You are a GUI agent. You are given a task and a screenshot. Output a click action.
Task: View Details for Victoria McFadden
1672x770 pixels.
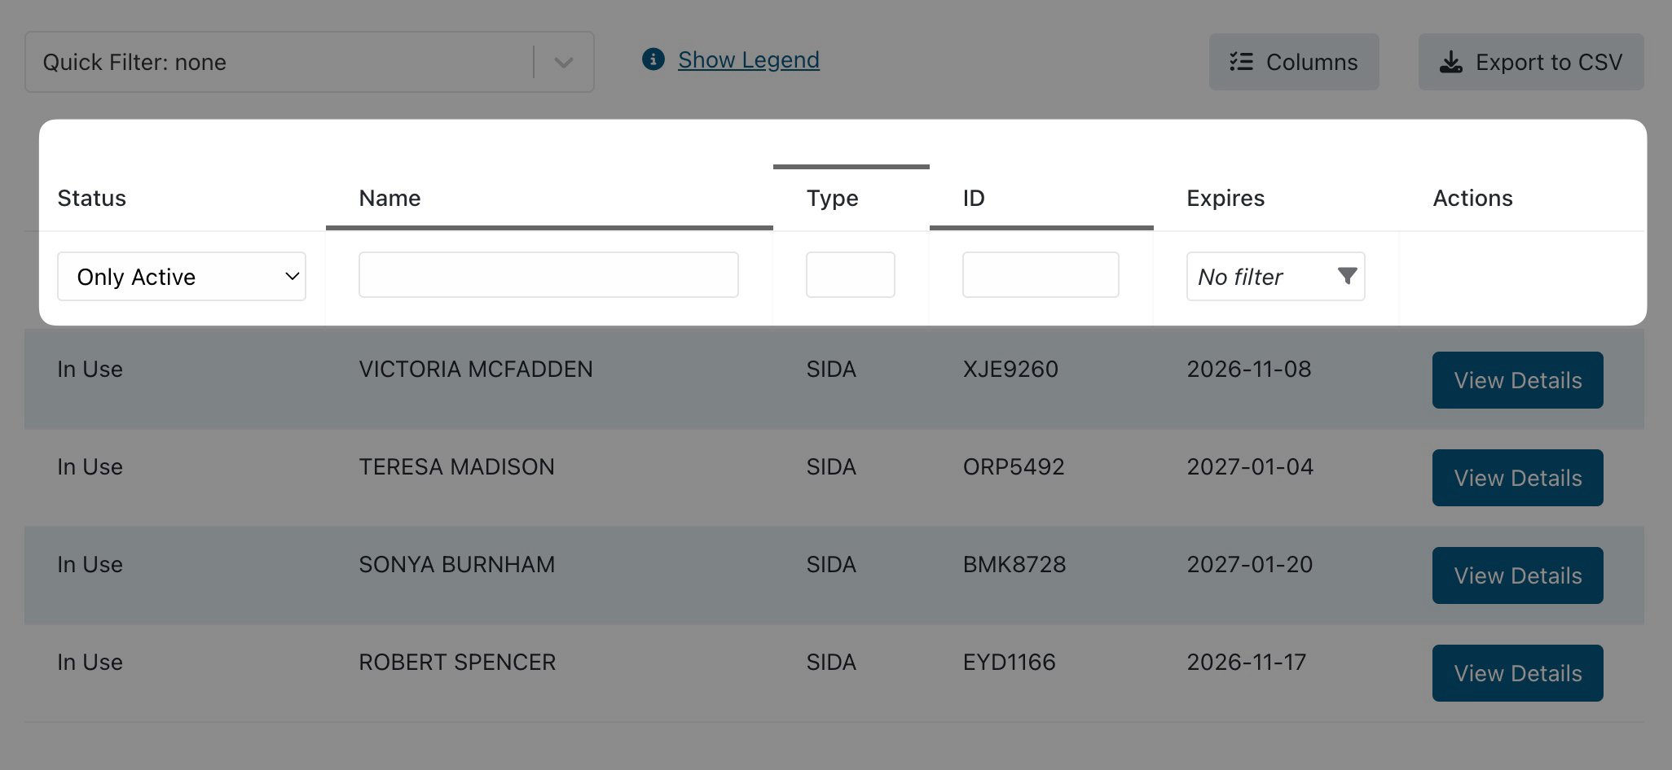[x=1517, y=380]
